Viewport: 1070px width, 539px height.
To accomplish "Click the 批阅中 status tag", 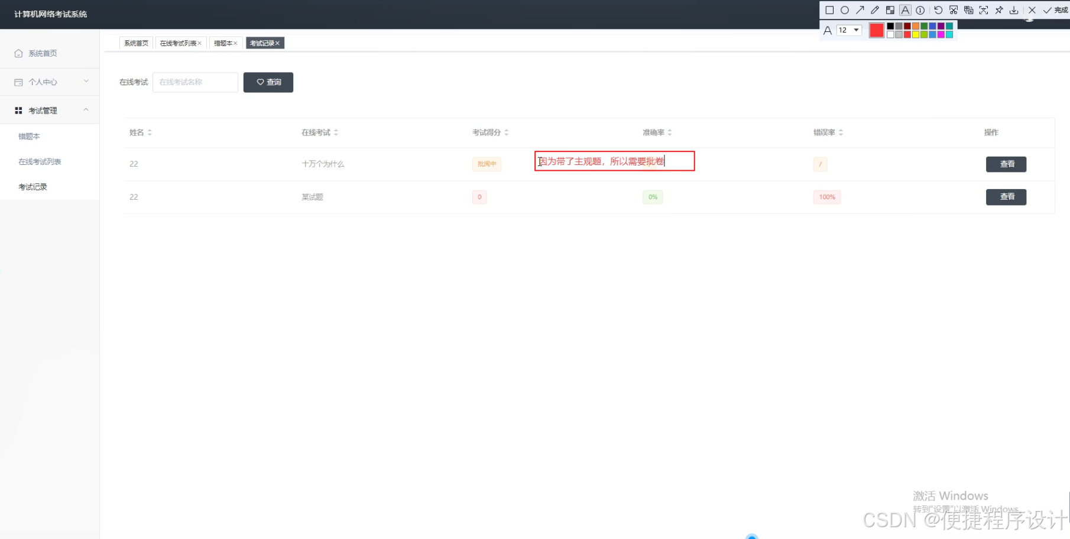I will click(487, 164).
